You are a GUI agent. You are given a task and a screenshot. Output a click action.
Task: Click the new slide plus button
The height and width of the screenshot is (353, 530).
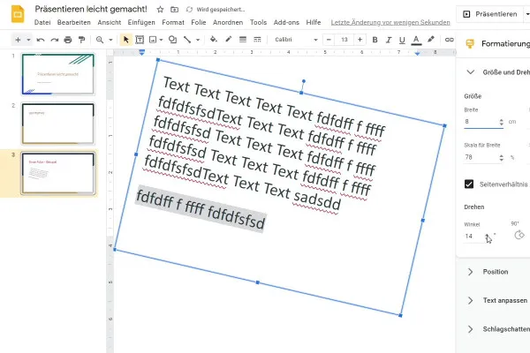[18, 40]
